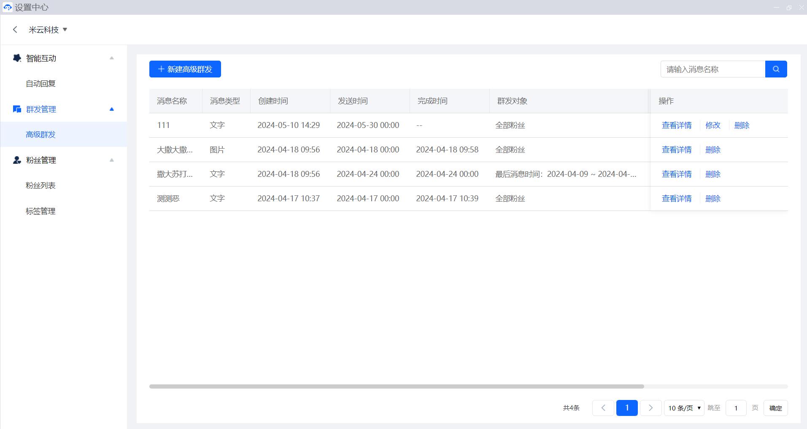This screenshot has width=807, height=429.
Task: Collapse the 智能互动 menu section
Action: (112, 58)
